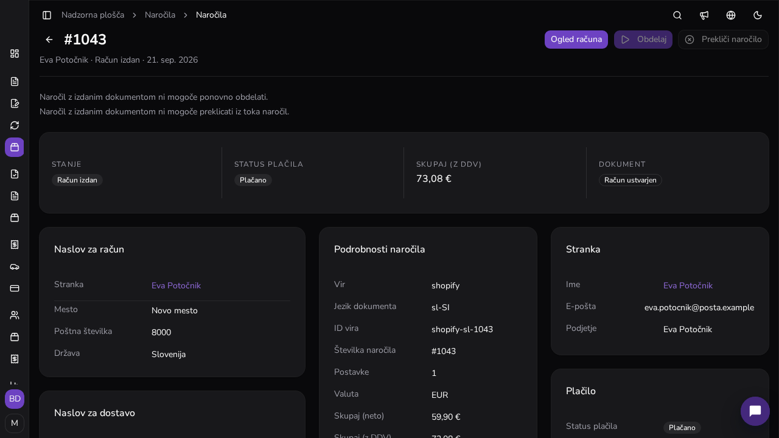The height and width of the screenshot is (438, 779).
Task: Open language selector globe icon
Action: pos(731,15)
